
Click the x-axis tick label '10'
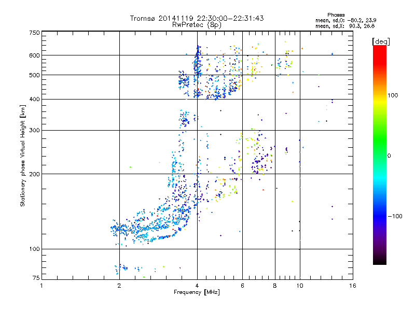(300, 286)
